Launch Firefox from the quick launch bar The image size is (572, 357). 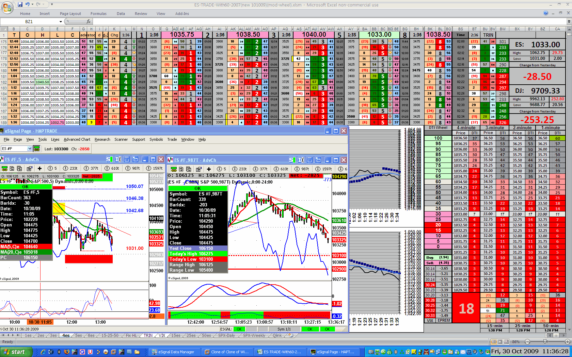coord(67,352)
